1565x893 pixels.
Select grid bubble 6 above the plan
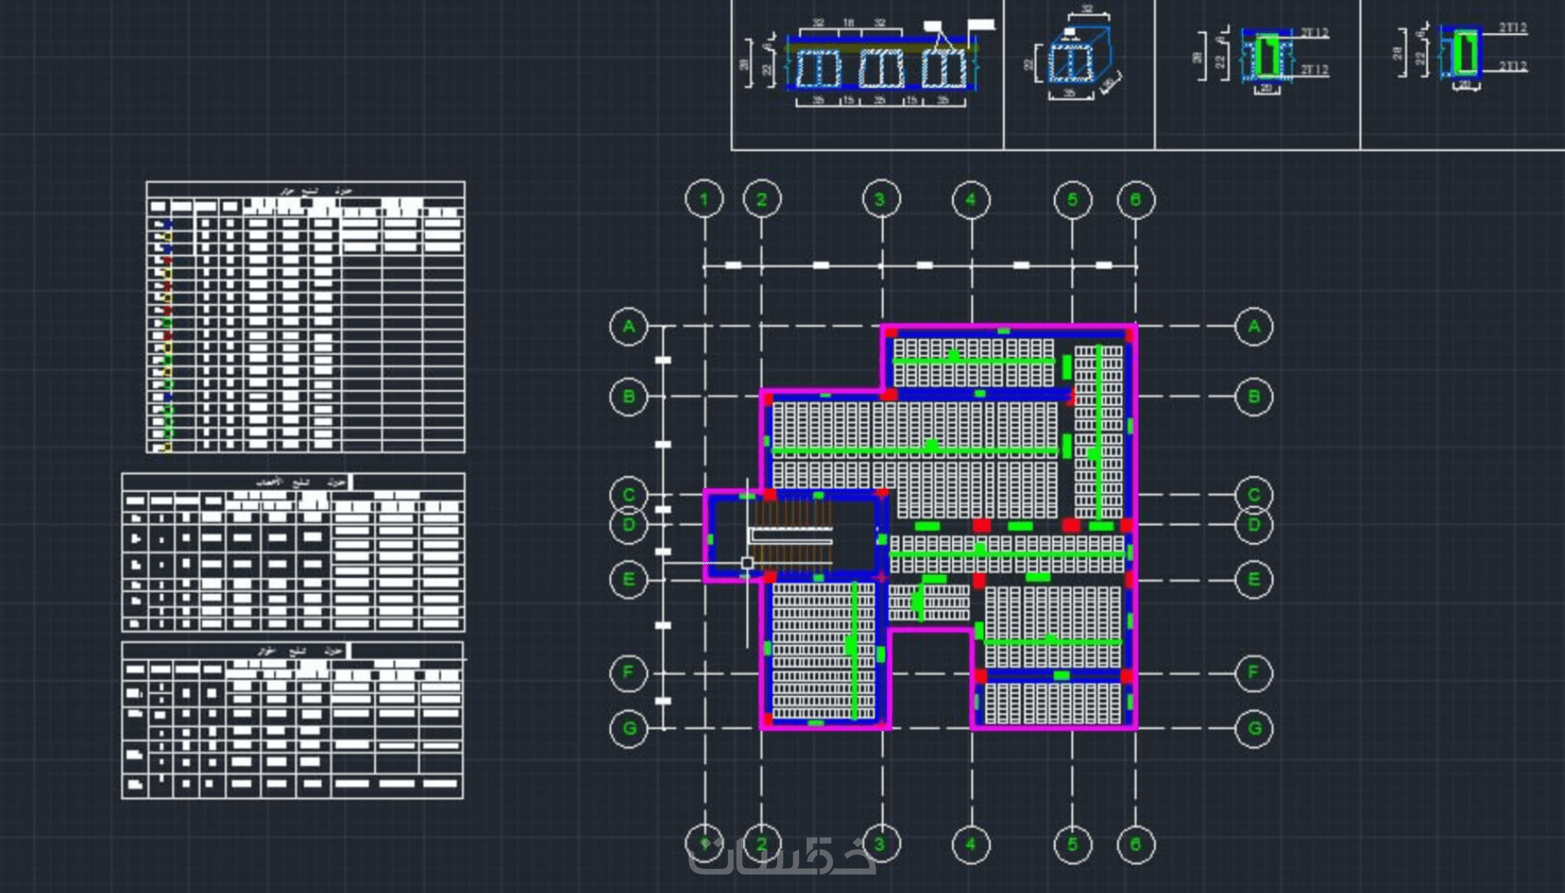coord(1135,199)
